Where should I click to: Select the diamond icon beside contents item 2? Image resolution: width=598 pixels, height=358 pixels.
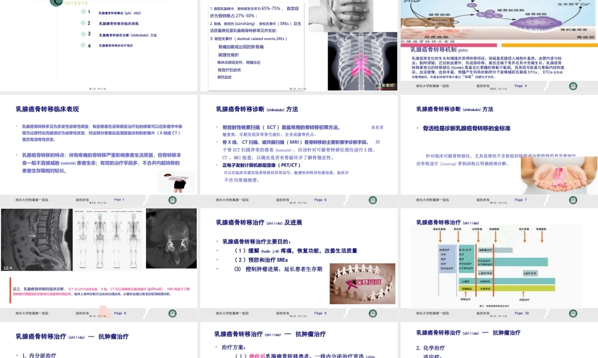tap(83, 23)
